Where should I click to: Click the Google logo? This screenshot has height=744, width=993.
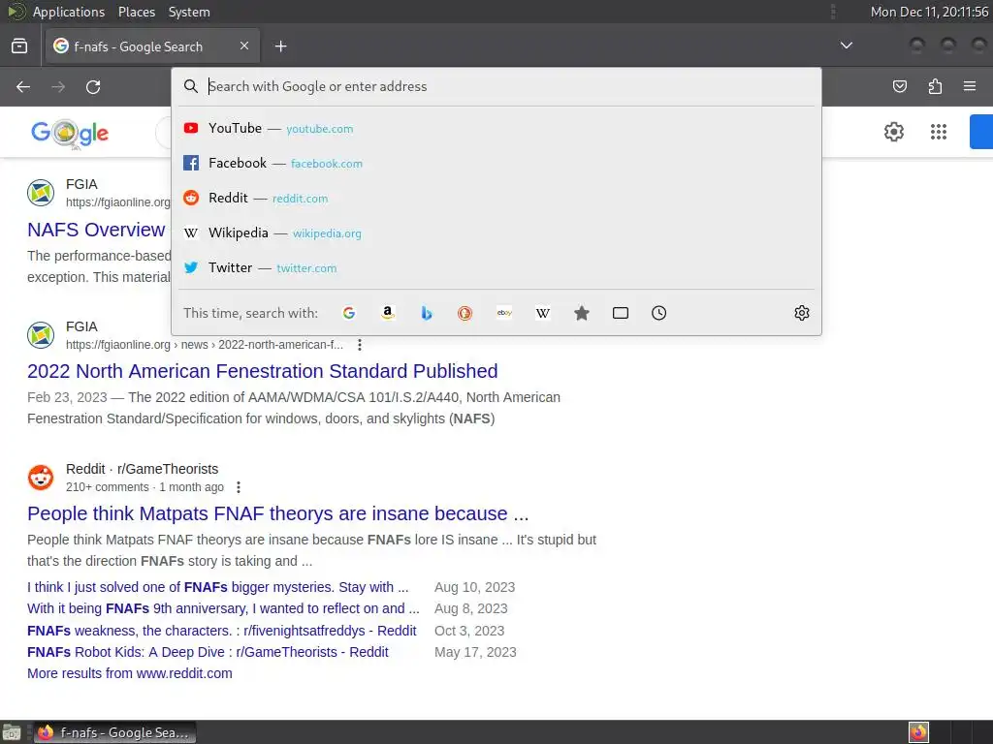(x=70, y=133)
